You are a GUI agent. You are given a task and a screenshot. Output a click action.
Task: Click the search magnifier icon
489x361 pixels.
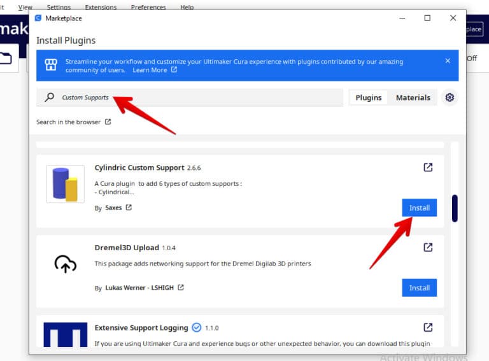[50, 97]
